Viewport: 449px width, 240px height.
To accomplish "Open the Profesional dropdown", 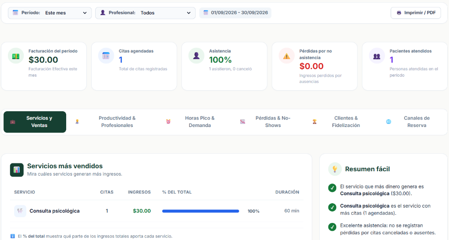I will coord(145,13).
